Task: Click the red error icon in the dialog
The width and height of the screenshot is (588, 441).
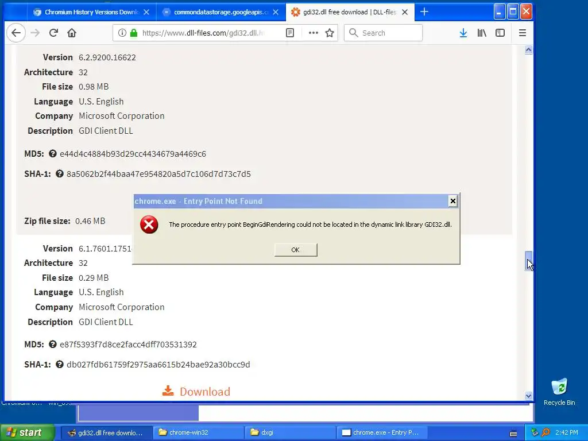Action: click(x=149, y=225)
